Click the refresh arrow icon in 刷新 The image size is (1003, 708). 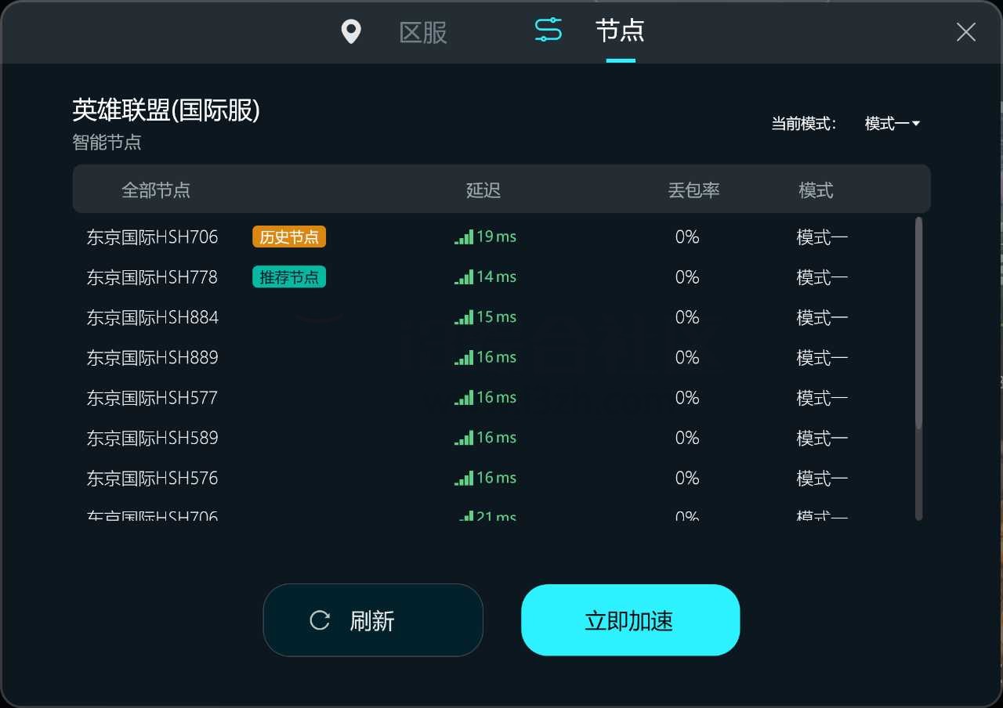click(320, 620)
